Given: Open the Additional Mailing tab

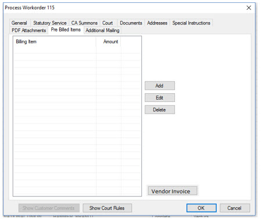Looking at the screenshot, I should 102,30.
